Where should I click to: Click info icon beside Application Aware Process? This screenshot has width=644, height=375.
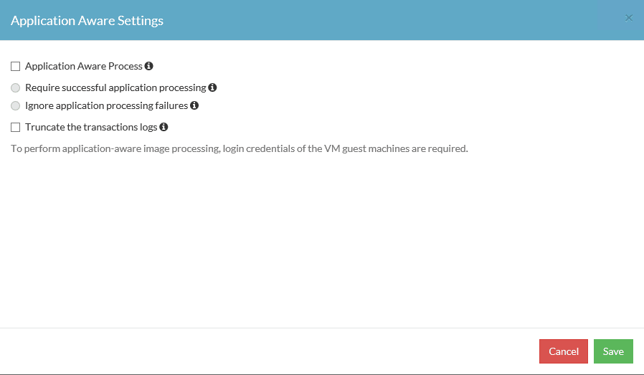(149, 66)
